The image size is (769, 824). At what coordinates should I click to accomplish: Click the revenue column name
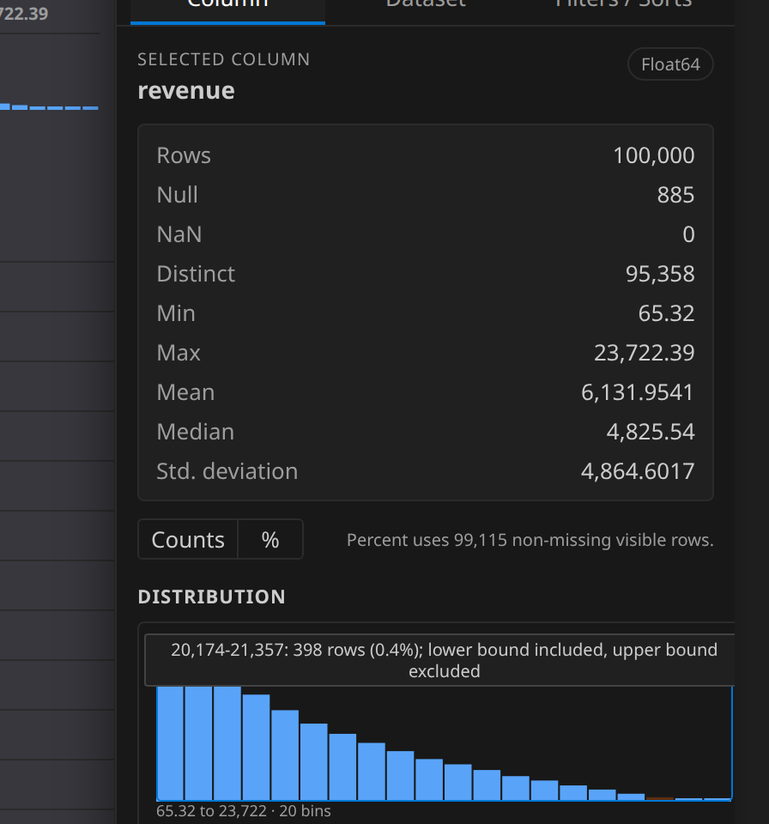tap(186, 91)
